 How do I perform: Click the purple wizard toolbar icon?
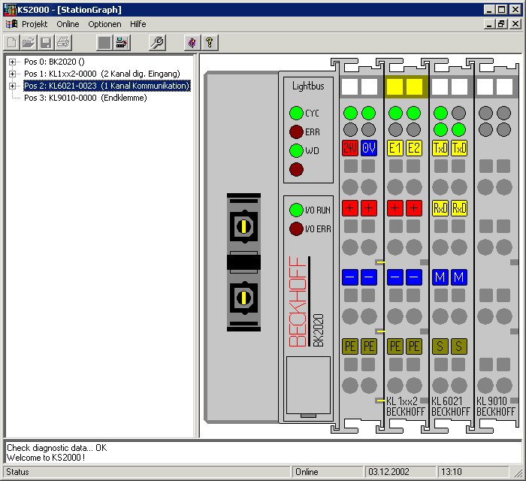[192, 43]
